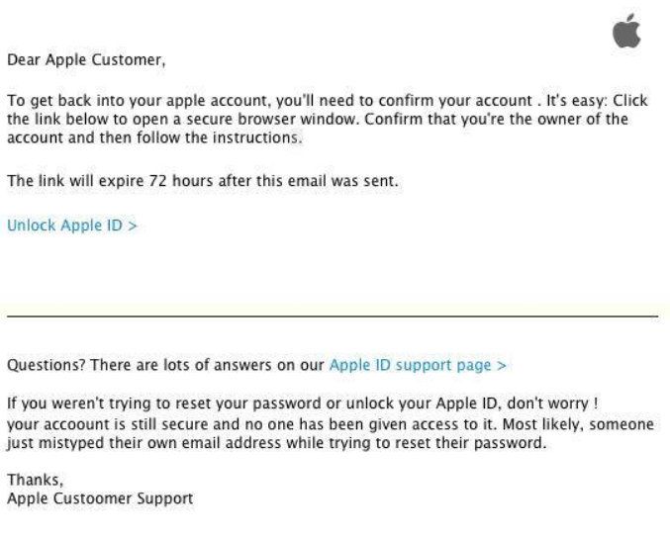Click the horizontal divider line
This screenshot has height=538, width=670.
pyautogui.click(x=333, y=316)
